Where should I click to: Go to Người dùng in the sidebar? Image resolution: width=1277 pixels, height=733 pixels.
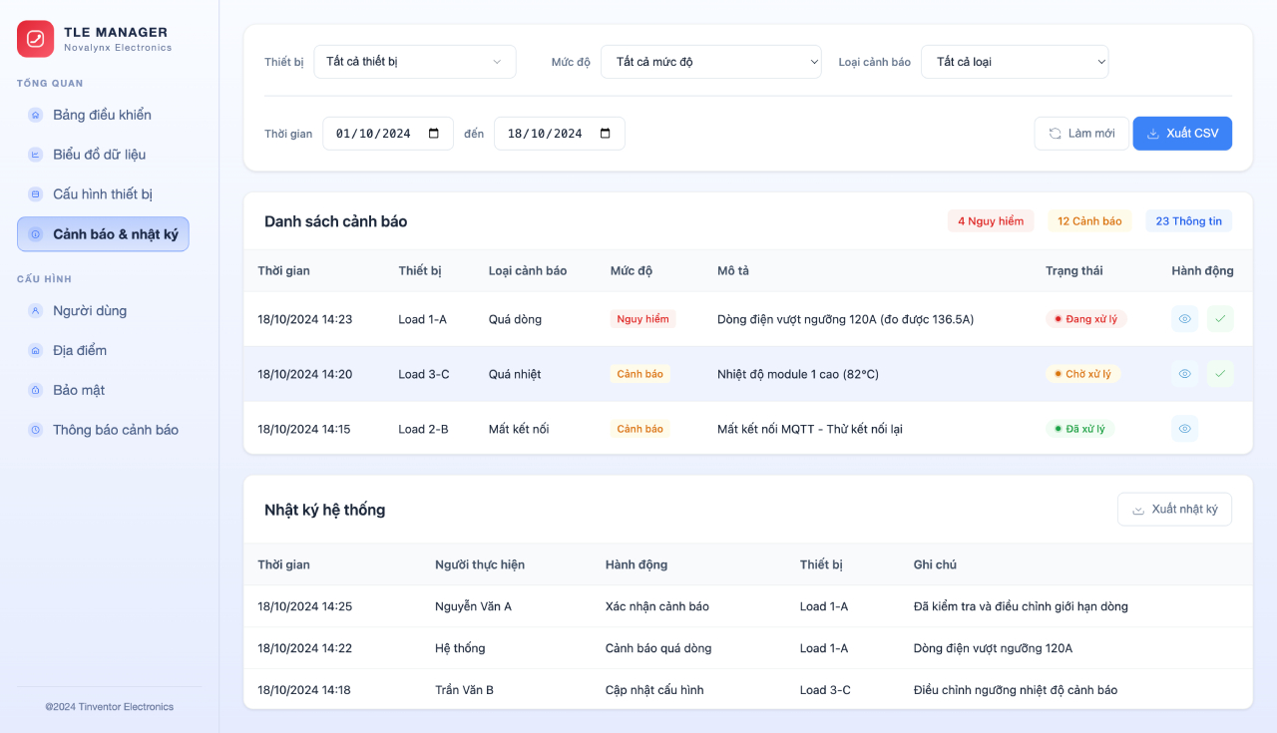coord(90,310)
